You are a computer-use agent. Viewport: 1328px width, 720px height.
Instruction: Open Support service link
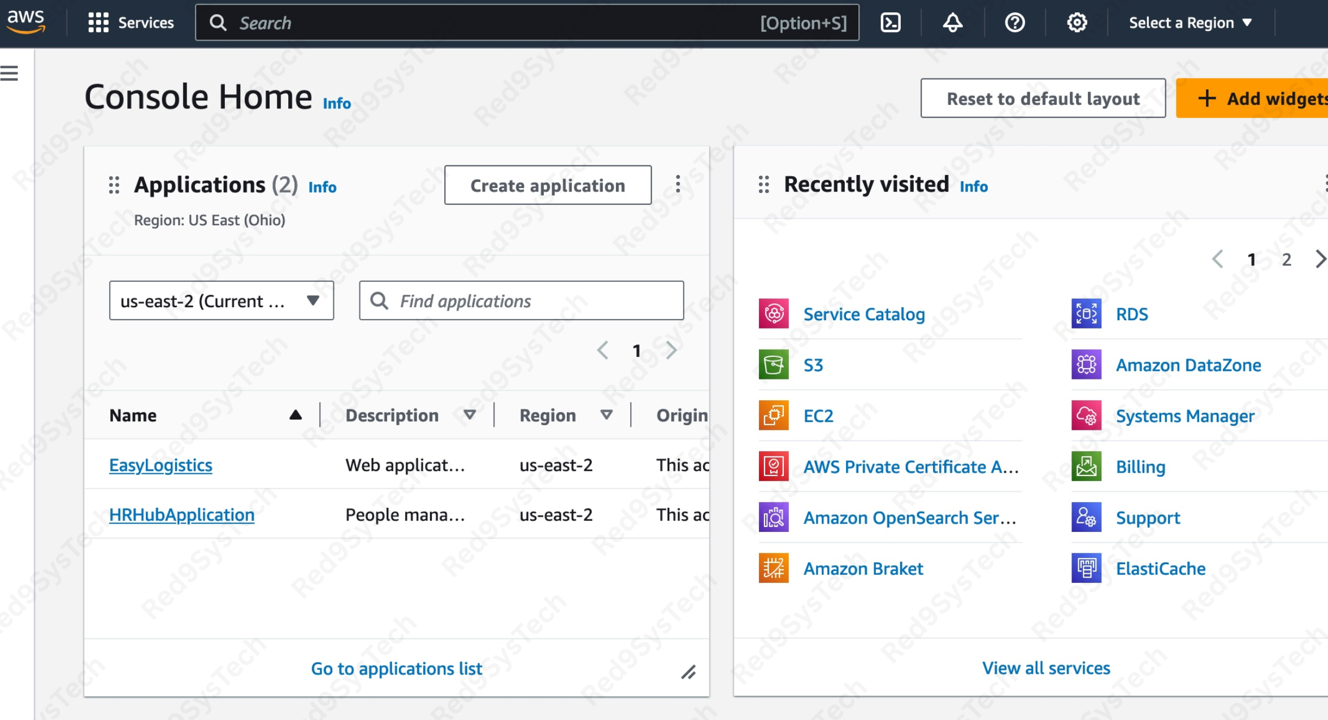click(1148, 518)
